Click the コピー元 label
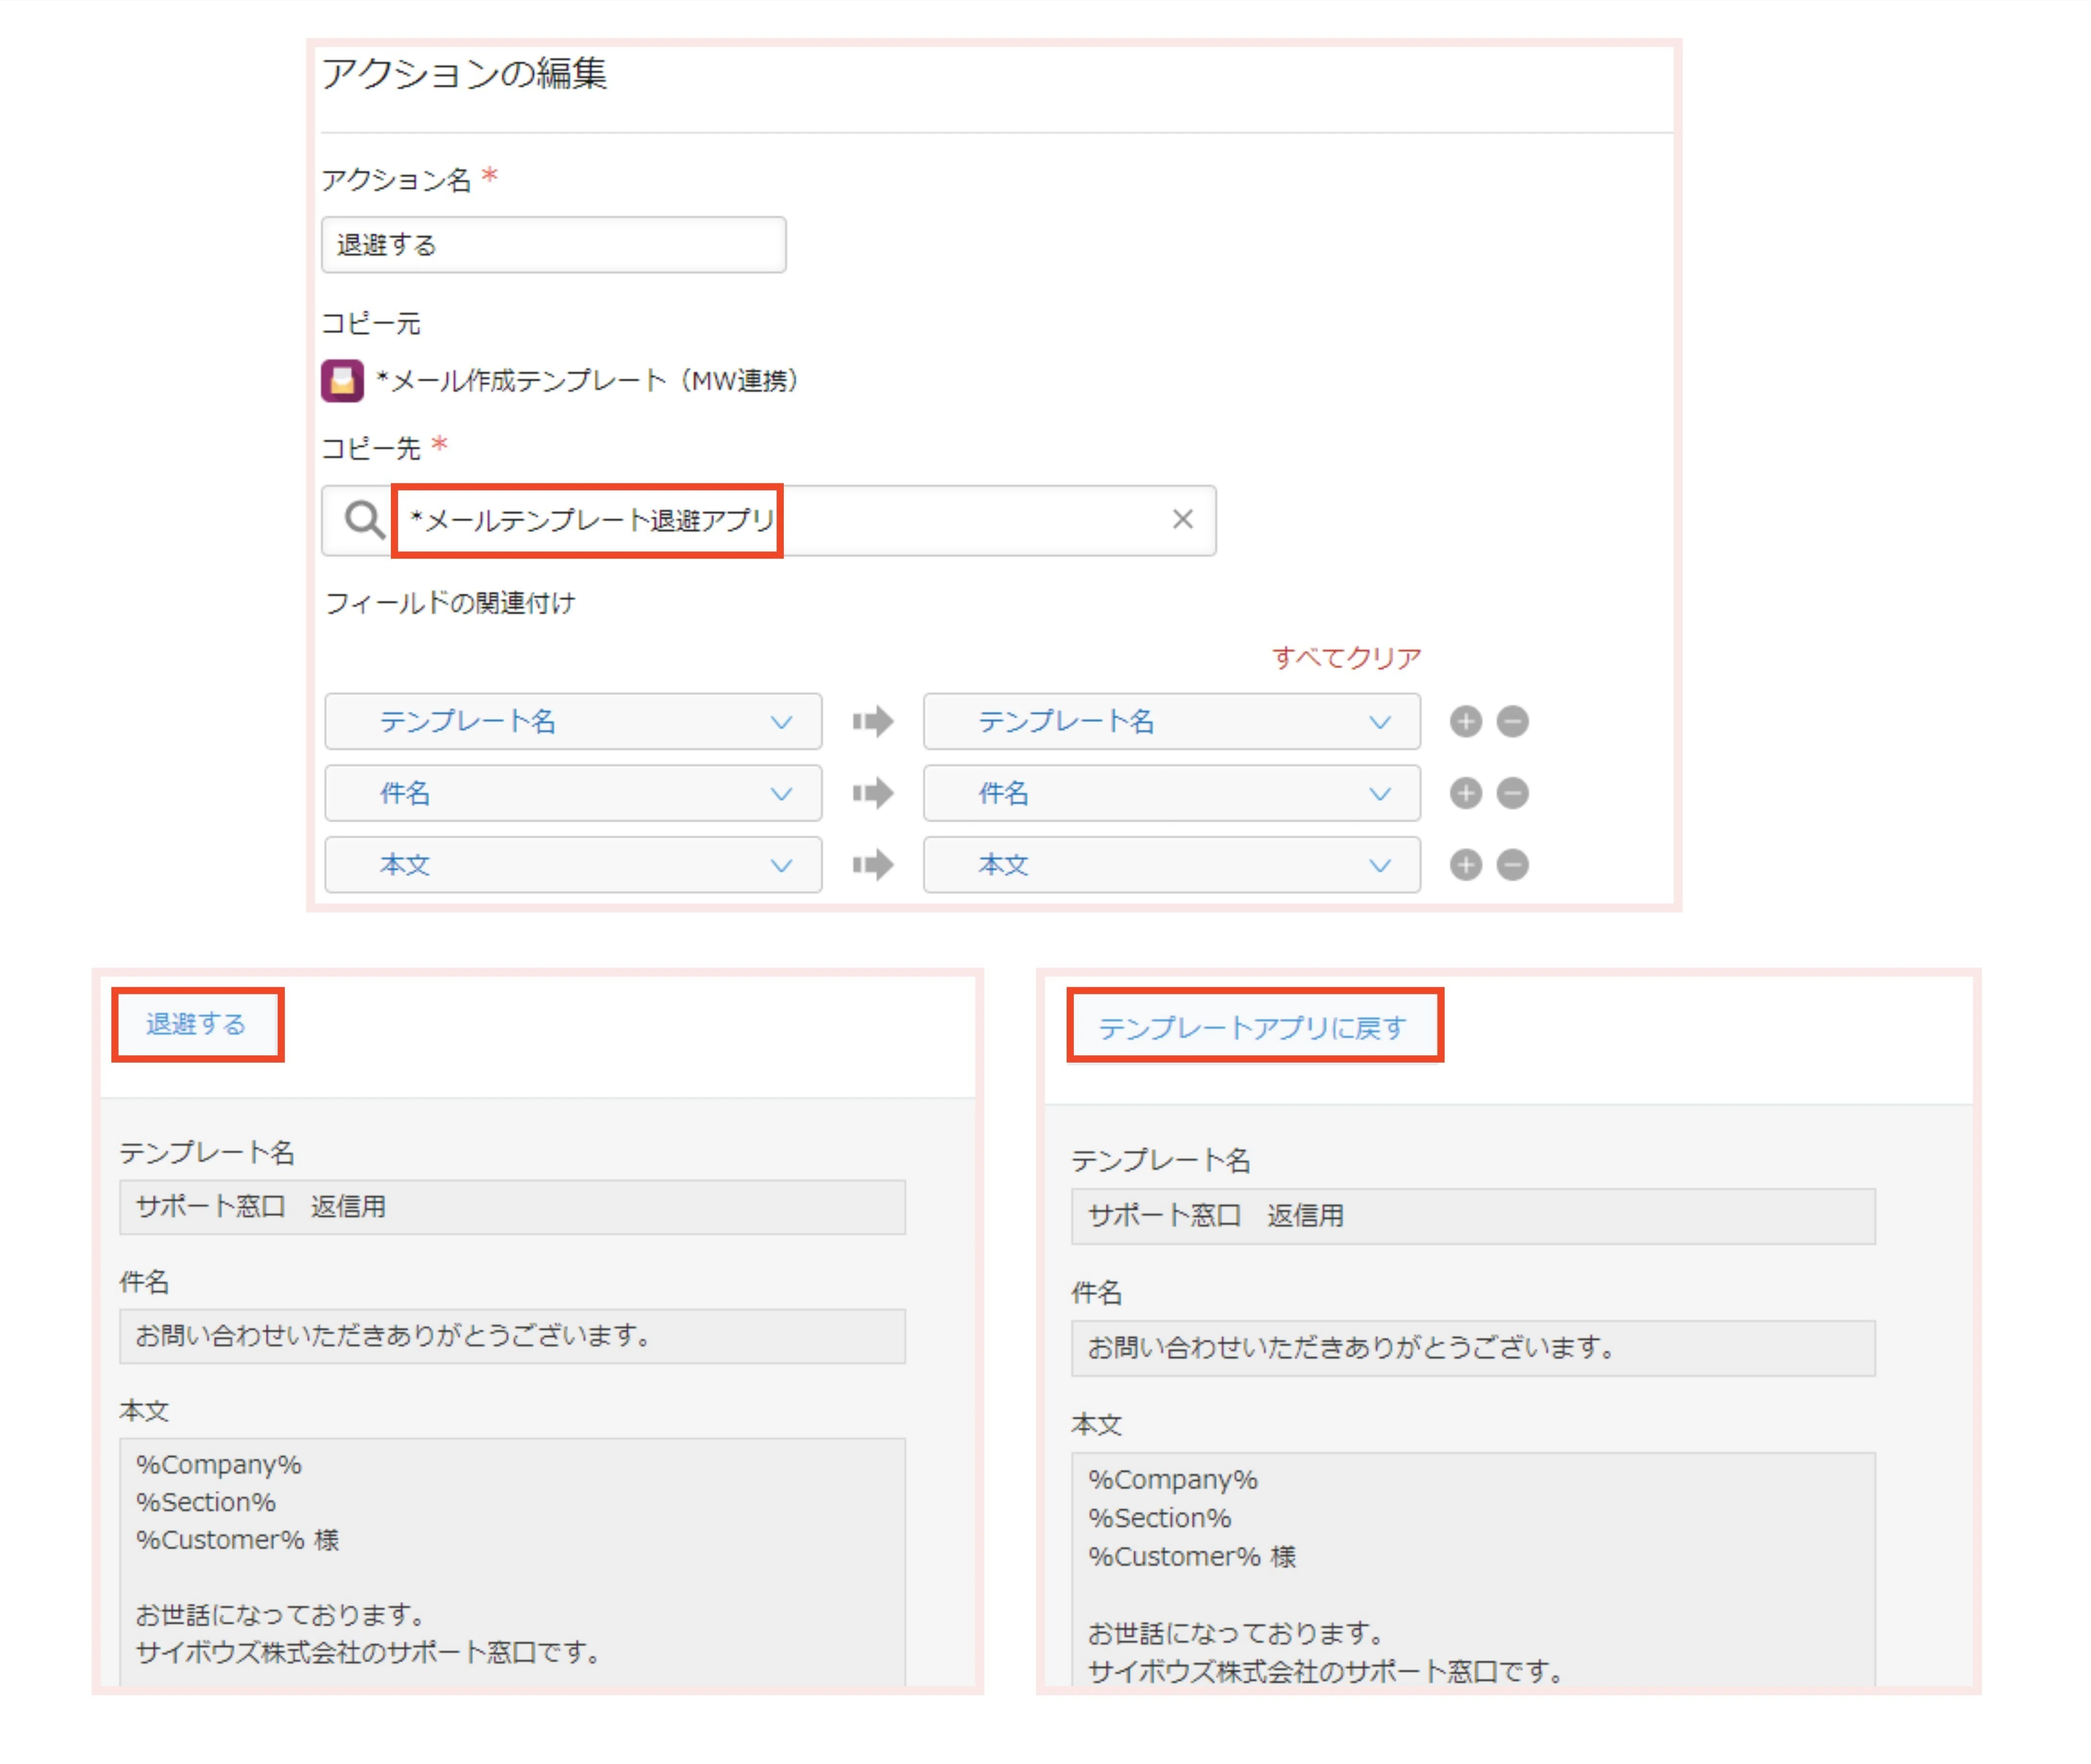 click(x=371, y=323)
